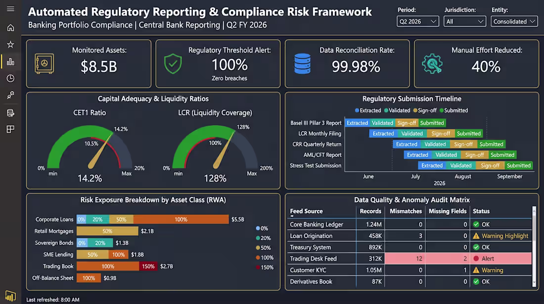
Task: Open Favorites star in sidebar
Action: (10, 45)
